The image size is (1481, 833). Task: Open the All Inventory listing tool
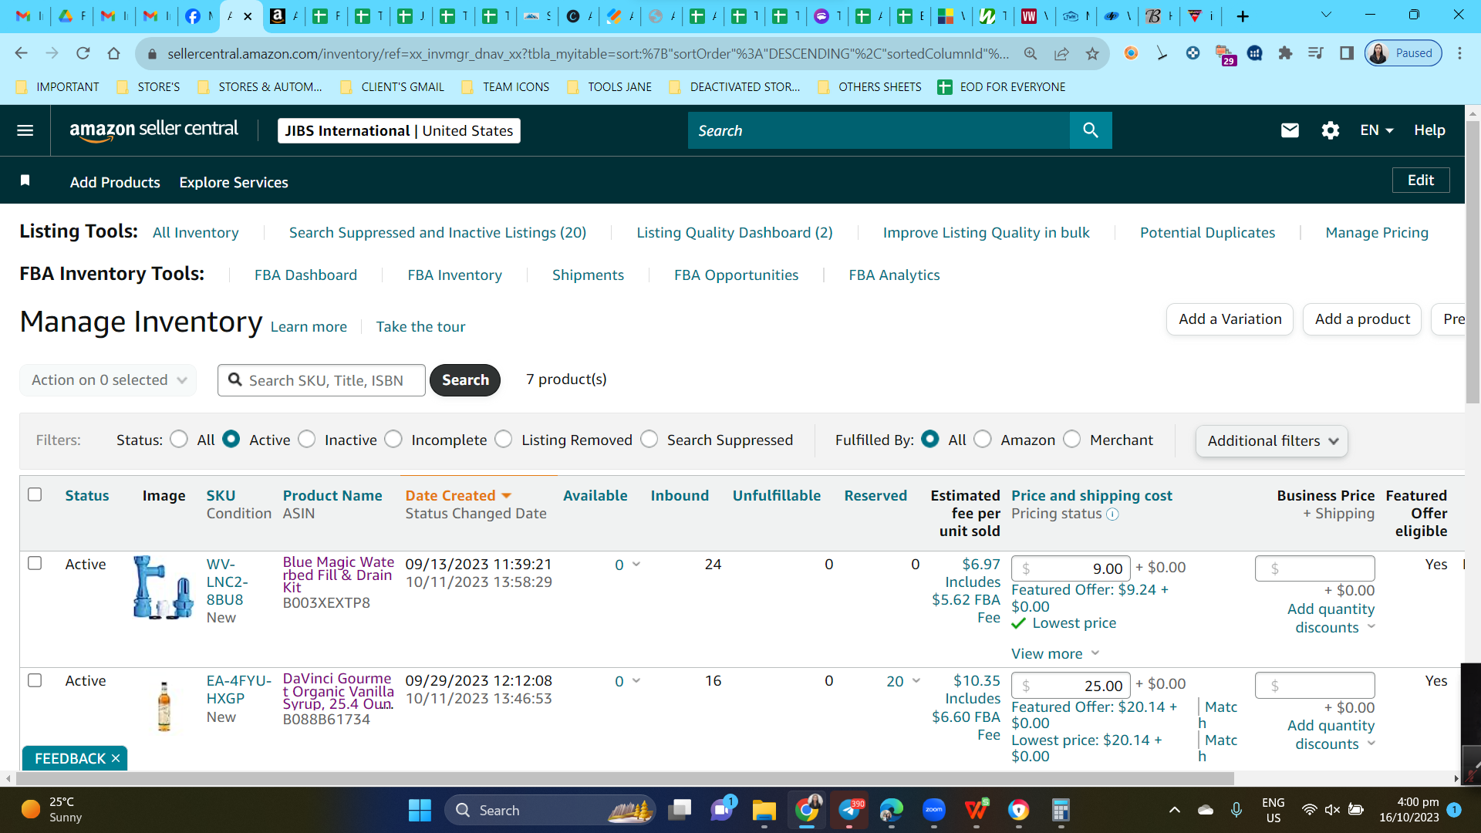coord(196,233)
